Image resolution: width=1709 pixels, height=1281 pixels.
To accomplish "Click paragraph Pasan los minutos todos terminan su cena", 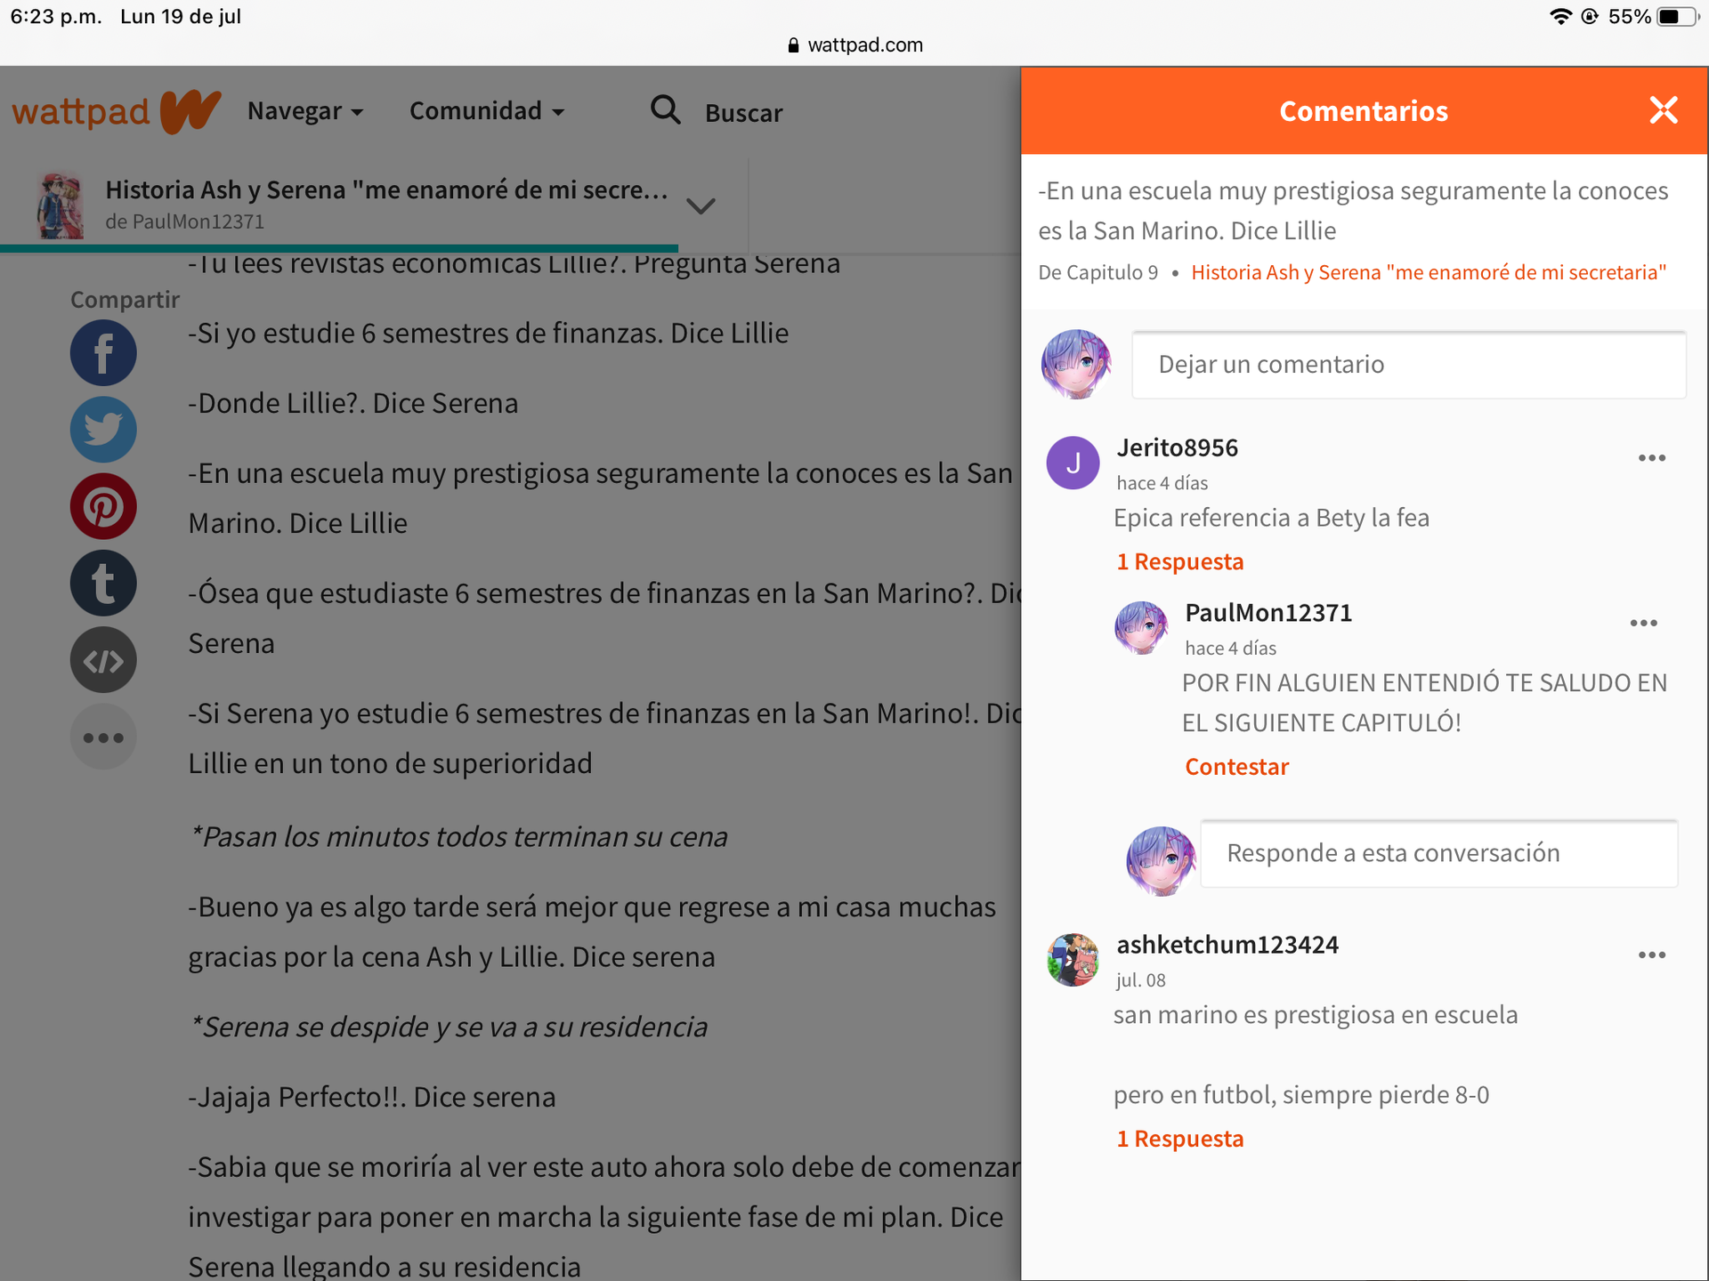I will 459,837.
